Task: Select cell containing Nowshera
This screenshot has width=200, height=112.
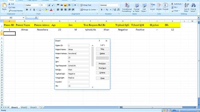Action: (x=42, y=30)
